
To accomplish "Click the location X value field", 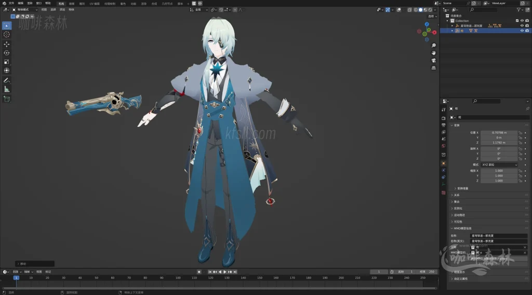I will point(499,133).
